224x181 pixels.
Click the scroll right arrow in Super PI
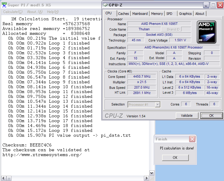click(x=146, y=178)
